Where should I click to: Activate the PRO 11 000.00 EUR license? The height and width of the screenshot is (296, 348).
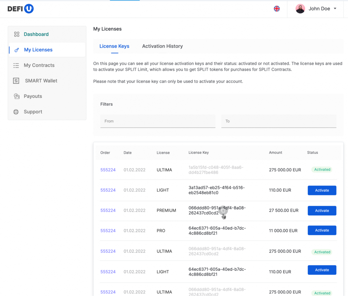tap(322, 230)
